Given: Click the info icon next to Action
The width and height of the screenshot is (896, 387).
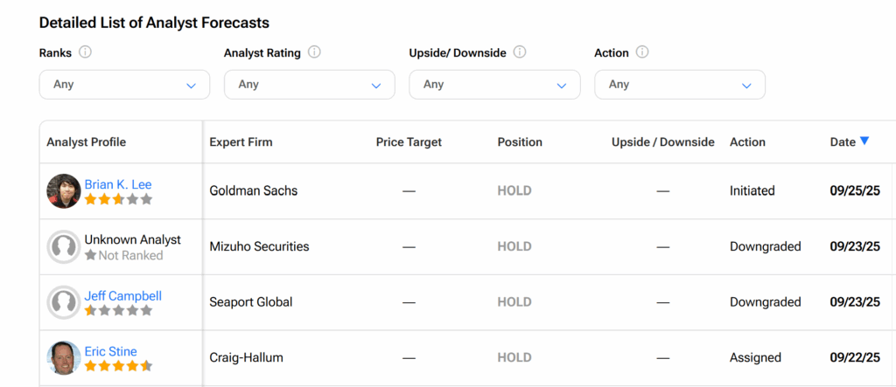Looking at the screenshot, I should point(642,52).
